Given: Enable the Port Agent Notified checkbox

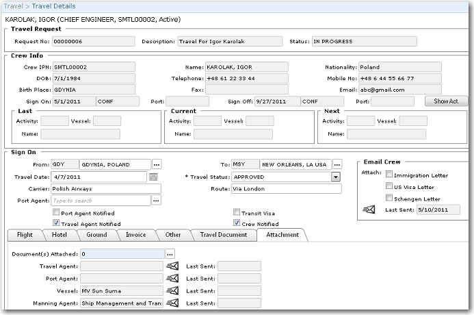Looking at the screenshot, I should pyautogui.click(x=56, y=213).
